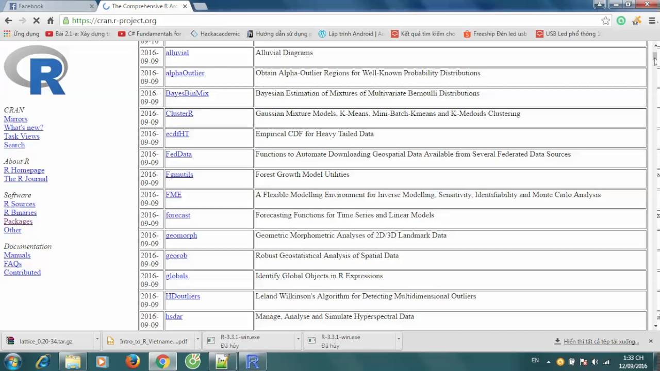Open media player from the taskbar
Image resolution: width=660 pixels, height=371 pixels.
pos(102,361)
